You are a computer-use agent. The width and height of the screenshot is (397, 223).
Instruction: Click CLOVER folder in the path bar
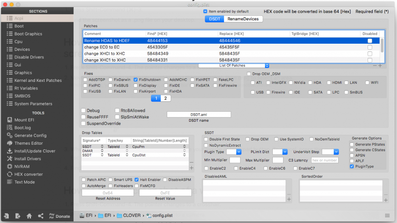pyautogui.click(x=129, y=215)
